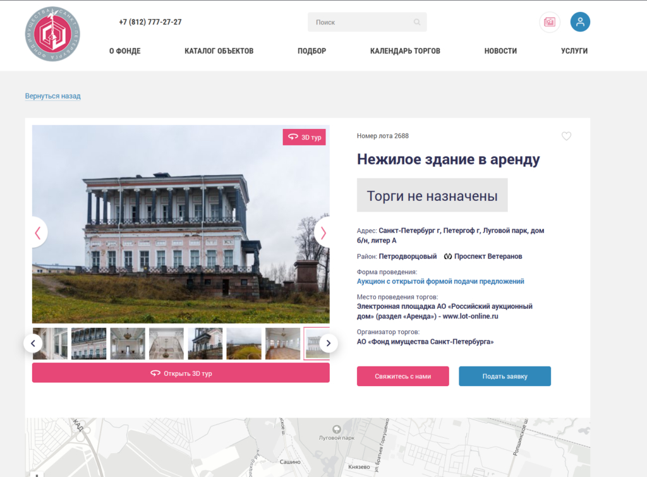Select the building corner exterior thumbnail

pos(205,343)
